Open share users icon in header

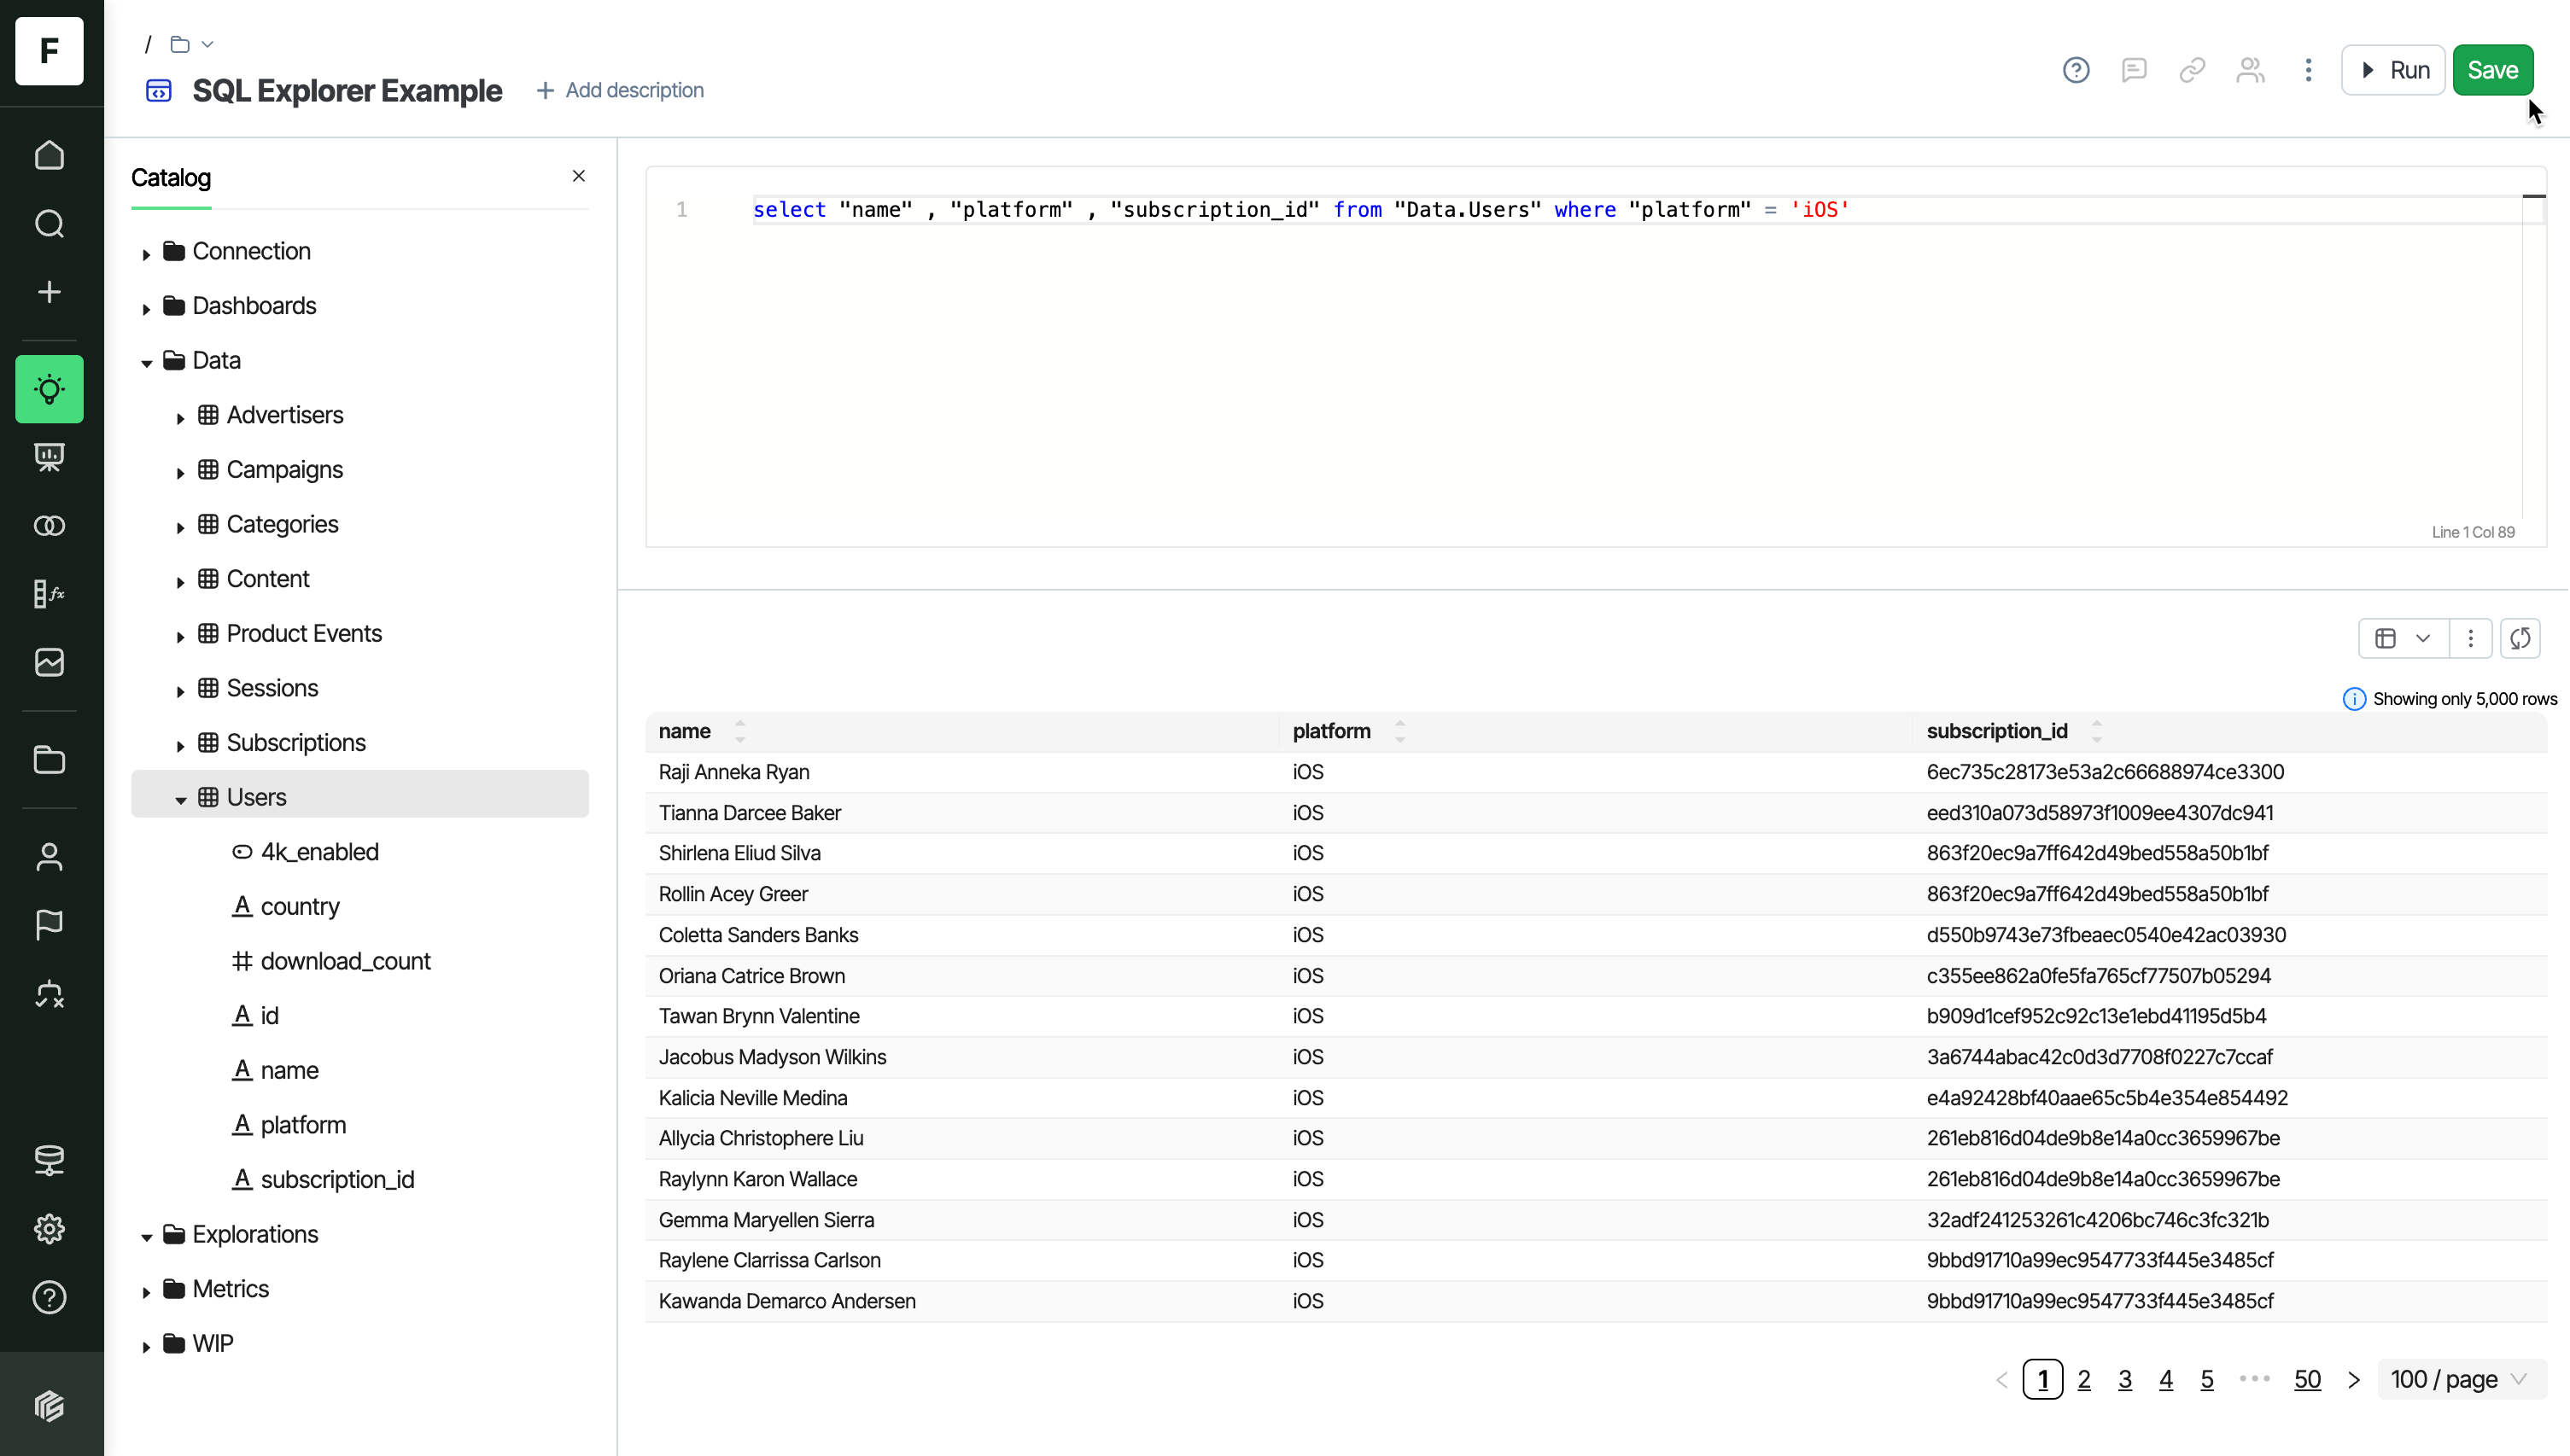click(2250, 70)
